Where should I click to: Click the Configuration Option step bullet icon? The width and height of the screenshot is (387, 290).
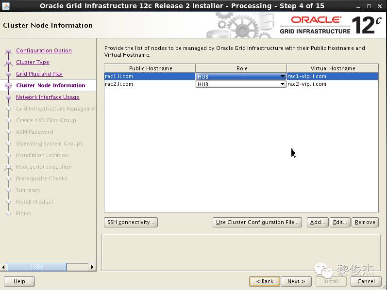click(x=9, y=51)
